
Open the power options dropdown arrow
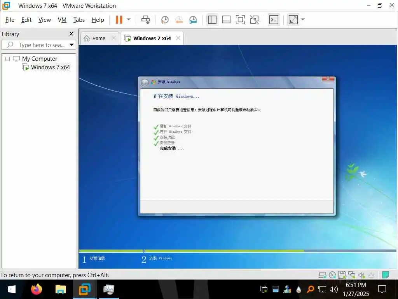(x=129, y=19)
